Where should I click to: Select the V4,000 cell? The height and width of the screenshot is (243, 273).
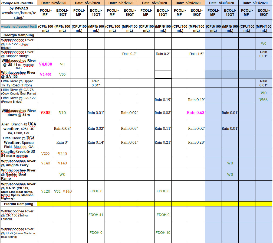[45, 64]
